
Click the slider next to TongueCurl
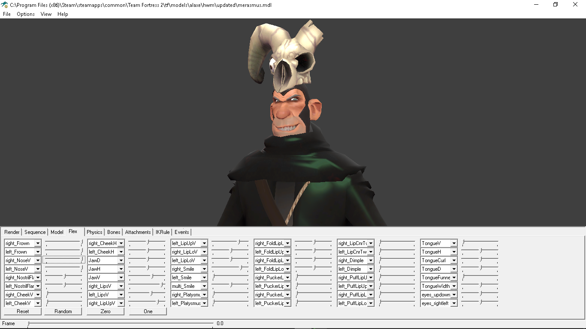coord(480,260)
